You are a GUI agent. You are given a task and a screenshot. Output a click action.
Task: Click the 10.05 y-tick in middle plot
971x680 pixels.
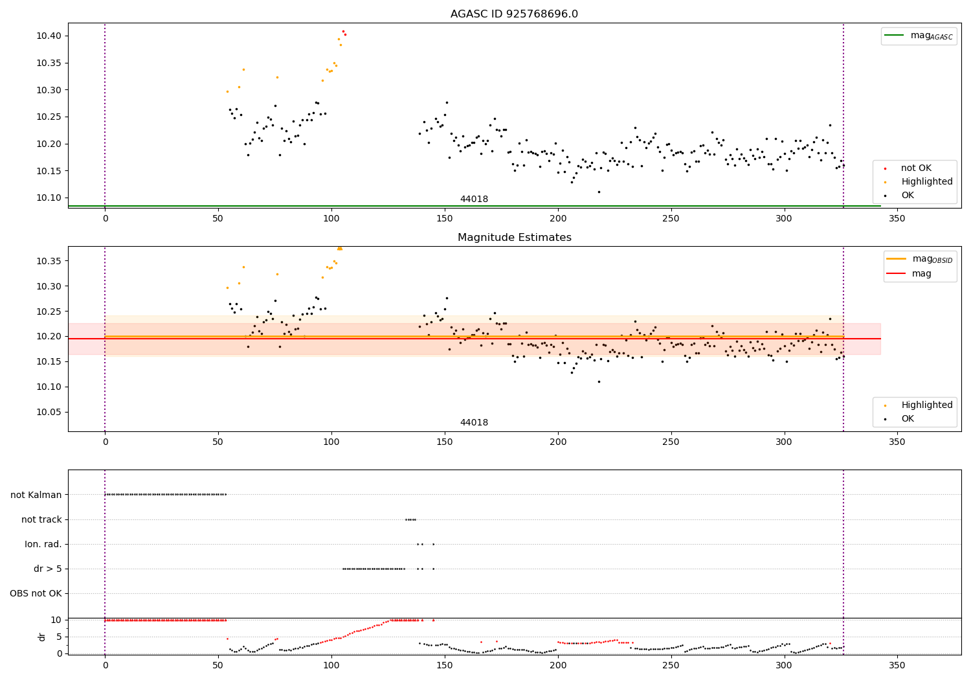point(49,413)
